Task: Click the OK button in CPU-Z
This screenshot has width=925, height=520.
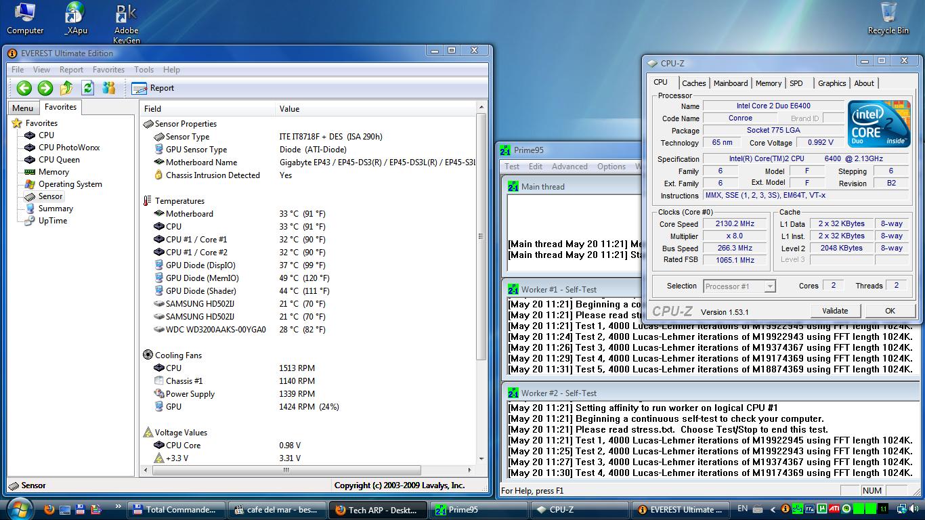Action: [x=890, y=311]
